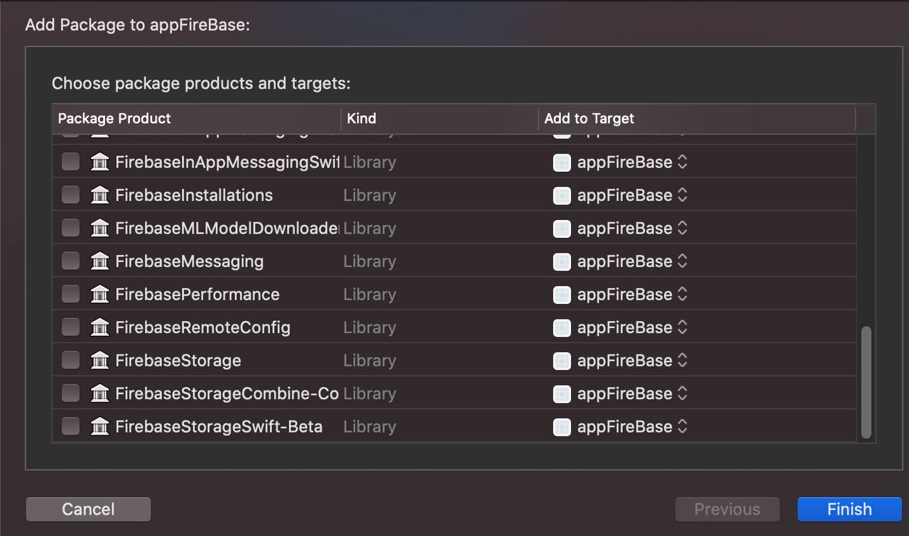This screenshot has height=536, width=909.
Task: Click Library kind in FirebaseStorage row
Action: tap(369, 361)
